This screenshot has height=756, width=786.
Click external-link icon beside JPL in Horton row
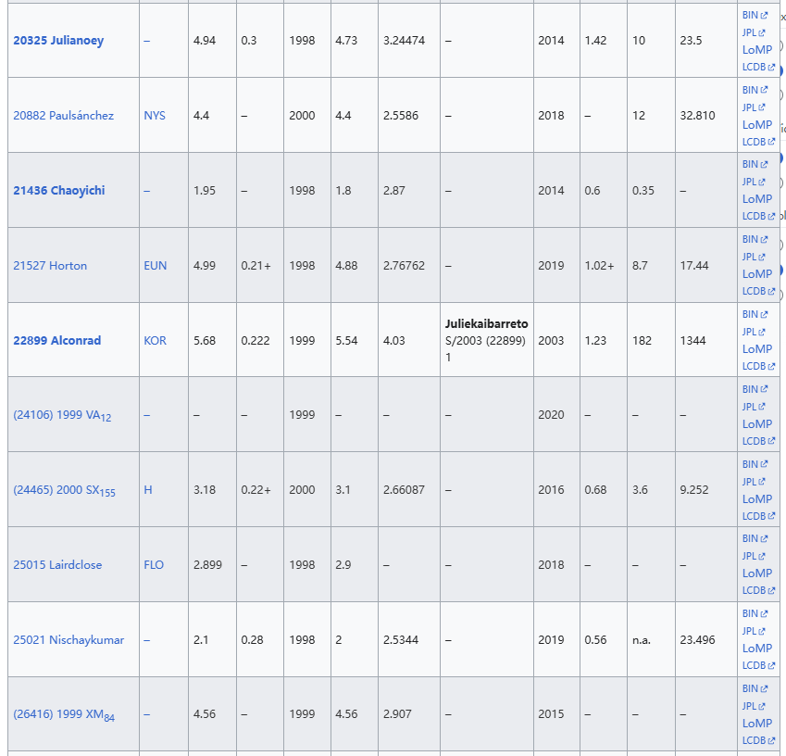762,257
